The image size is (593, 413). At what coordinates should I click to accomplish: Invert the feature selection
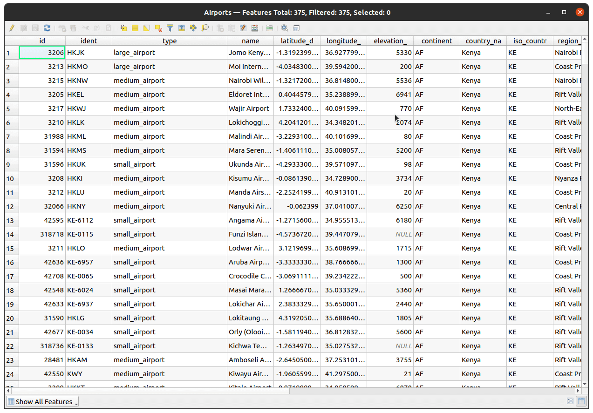pyautogui.click(x=147, y=28)
